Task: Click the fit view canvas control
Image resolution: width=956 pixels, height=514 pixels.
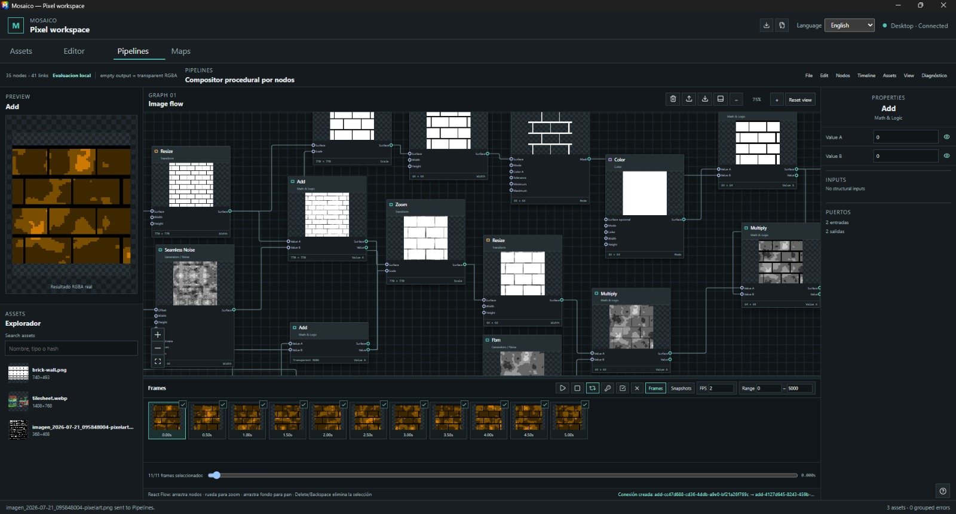Action: [158, 361]
